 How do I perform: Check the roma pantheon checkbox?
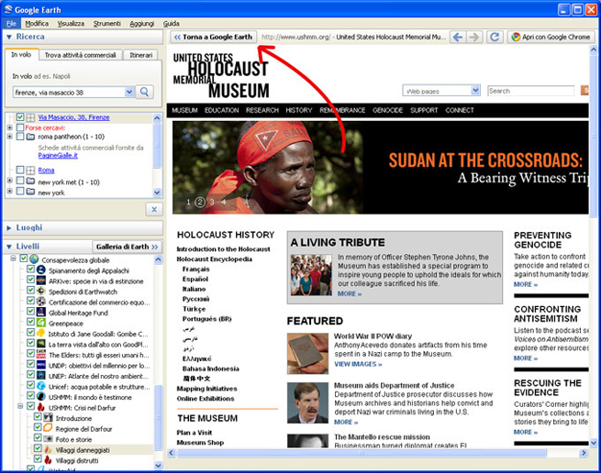coord(20,137)
